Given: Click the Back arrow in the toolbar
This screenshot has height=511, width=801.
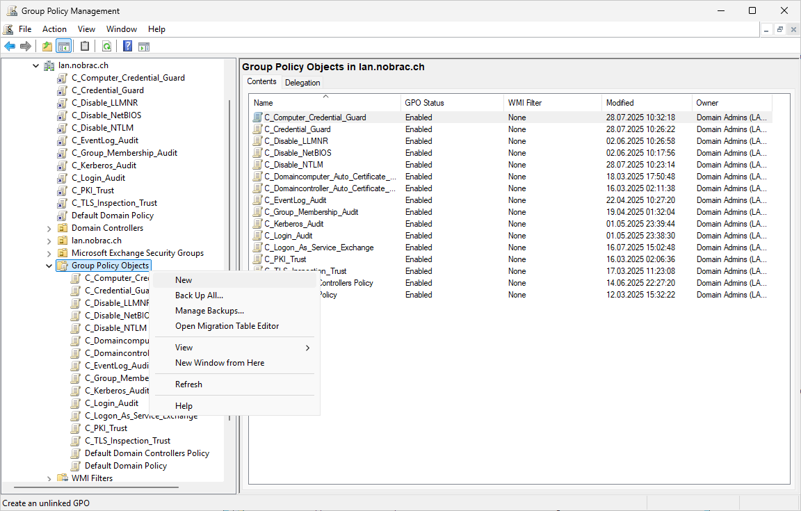Looking at the screenshot, I should pos(10,47).
